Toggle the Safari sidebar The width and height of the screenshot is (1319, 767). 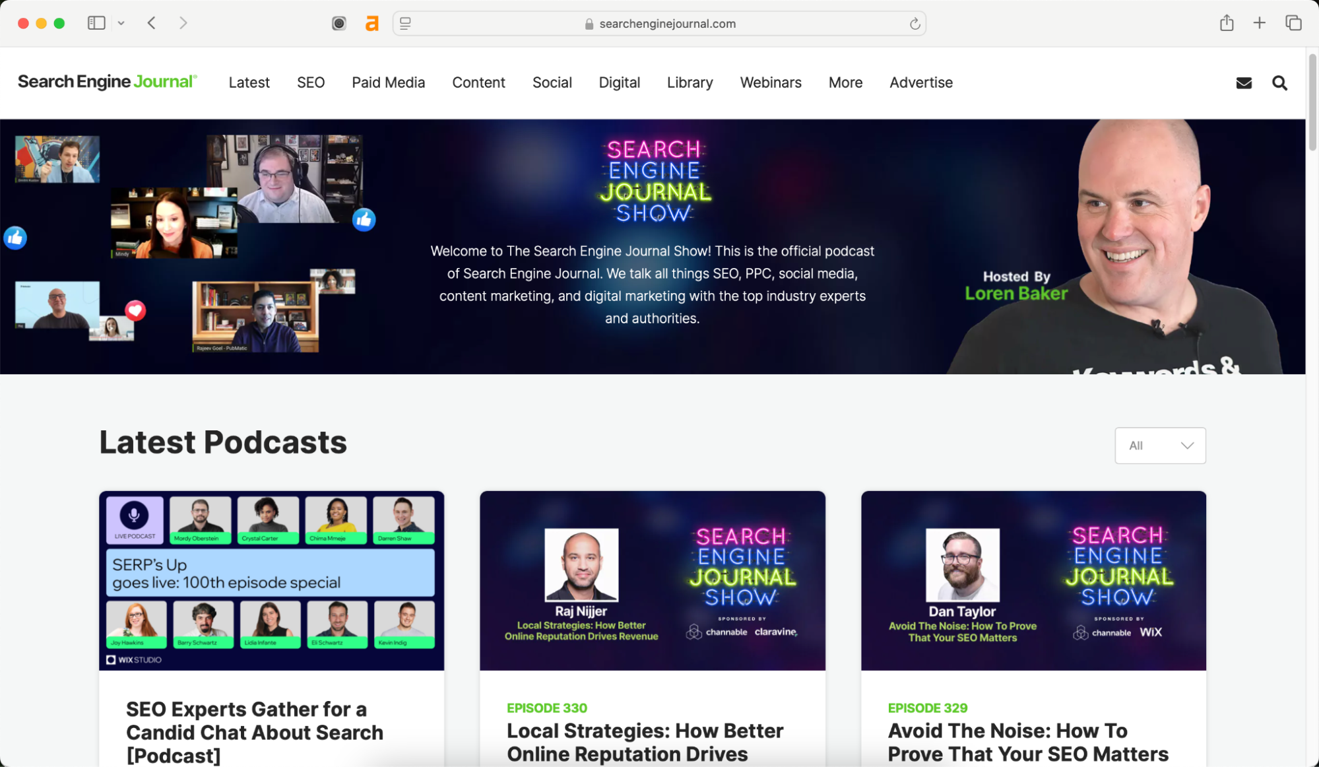pos(96,22)
